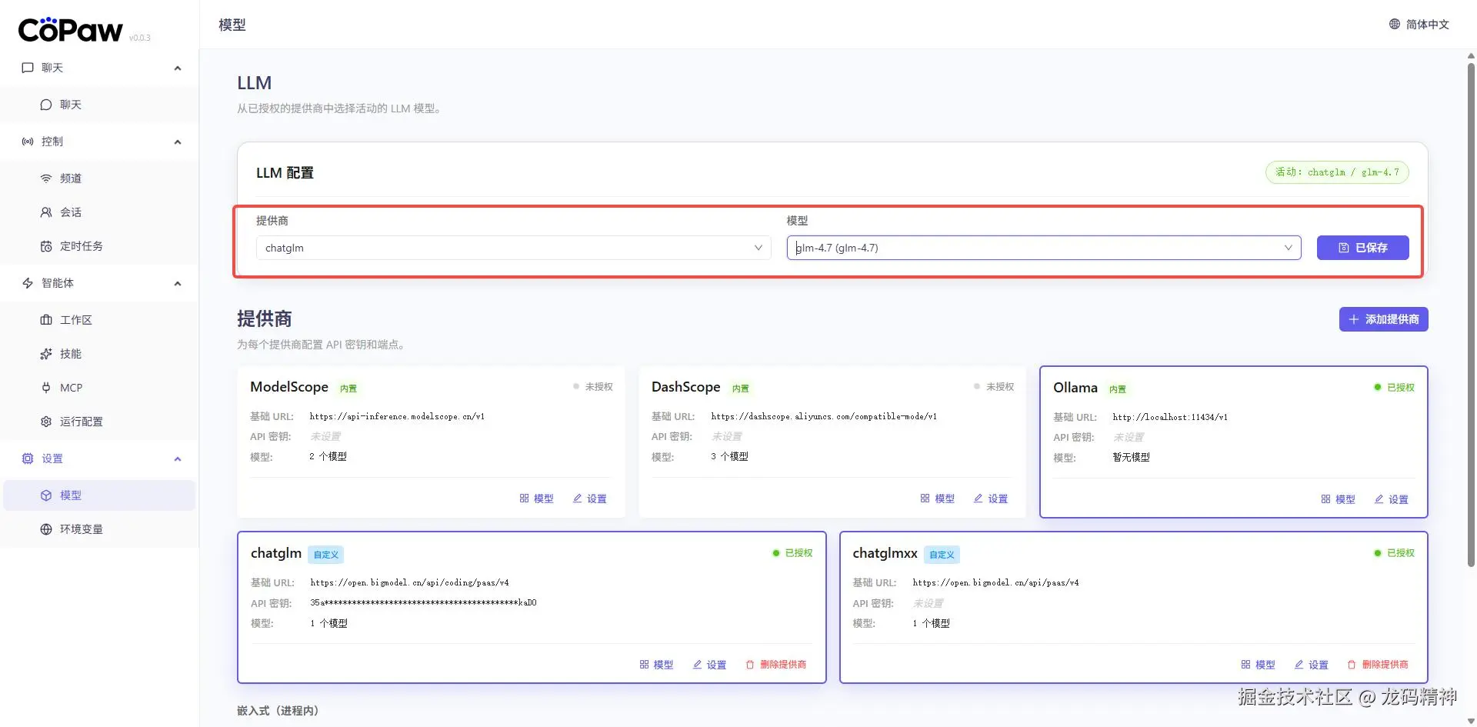This screenshot has height=727, width=1477.
Task: Click the wifi icon for 频道
Action: coord(46,178)
